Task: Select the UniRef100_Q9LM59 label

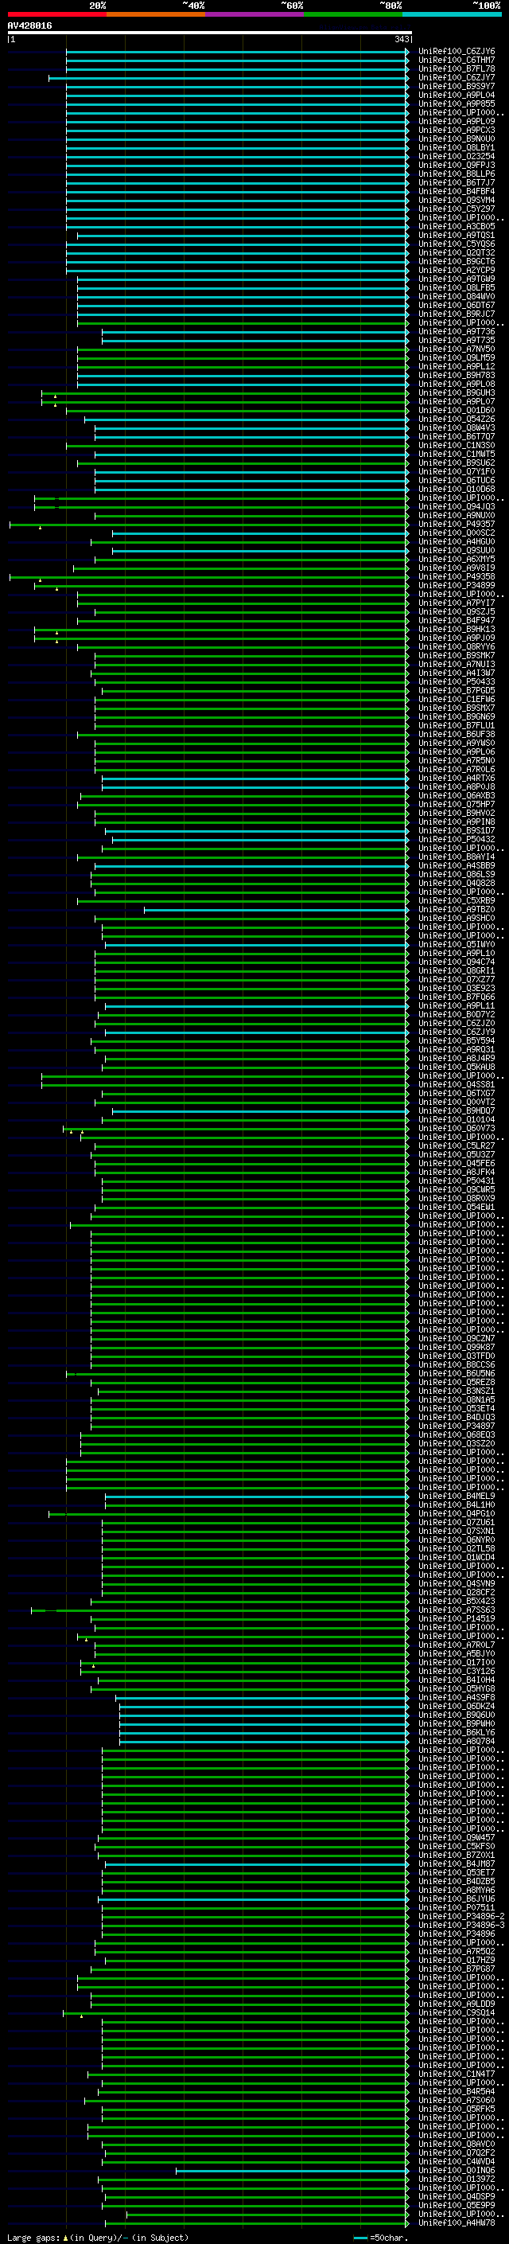Action: pos(456,358)
